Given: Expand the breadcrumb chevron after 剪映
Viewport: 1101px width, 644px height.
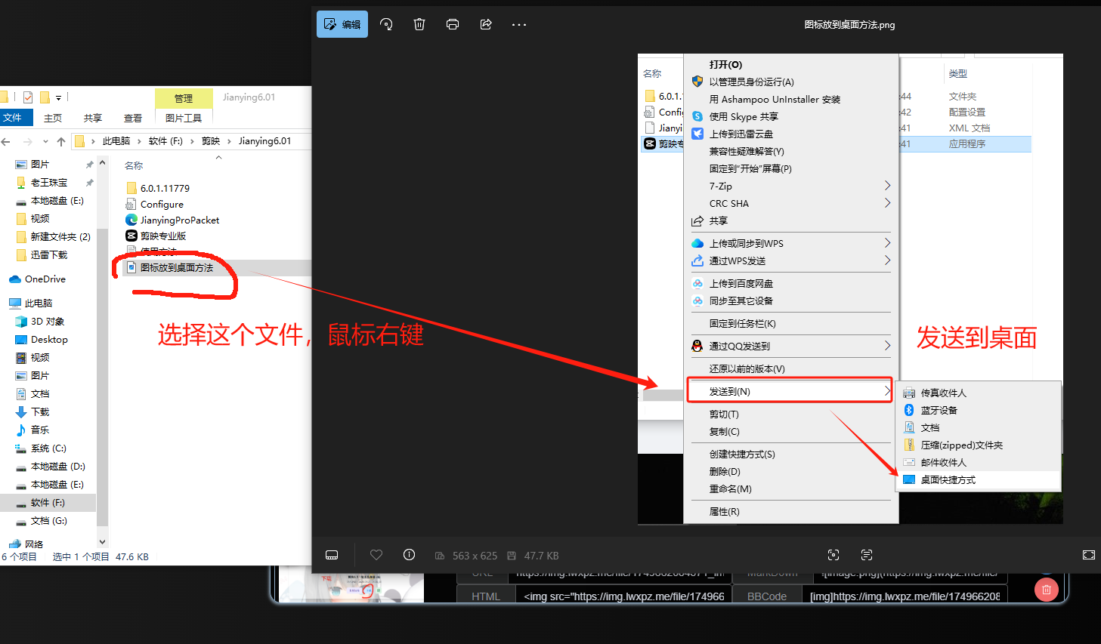Looking at the screenshot, I should click(230, 141).
